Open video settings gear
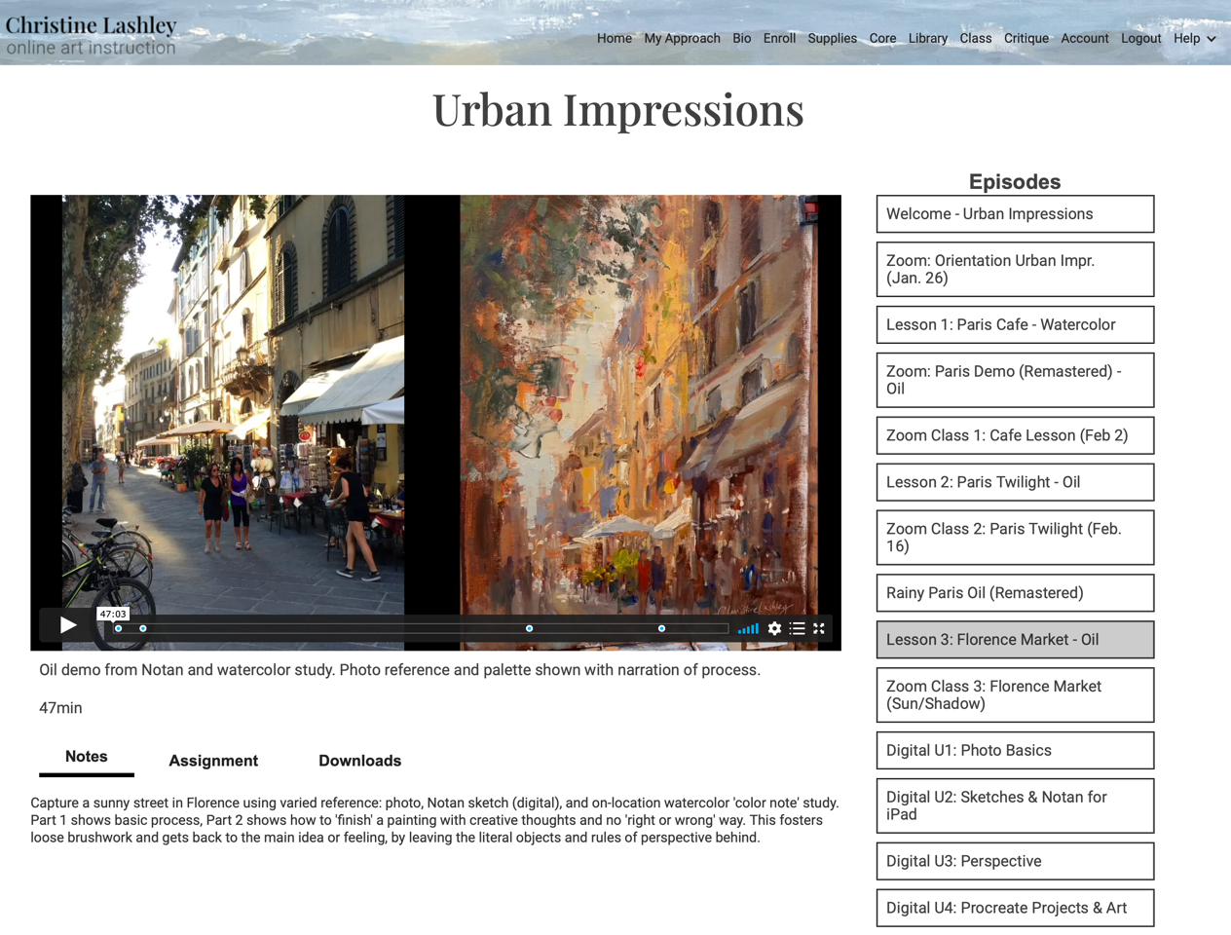This screenshot has height=935, width=1231. (774, 629)
